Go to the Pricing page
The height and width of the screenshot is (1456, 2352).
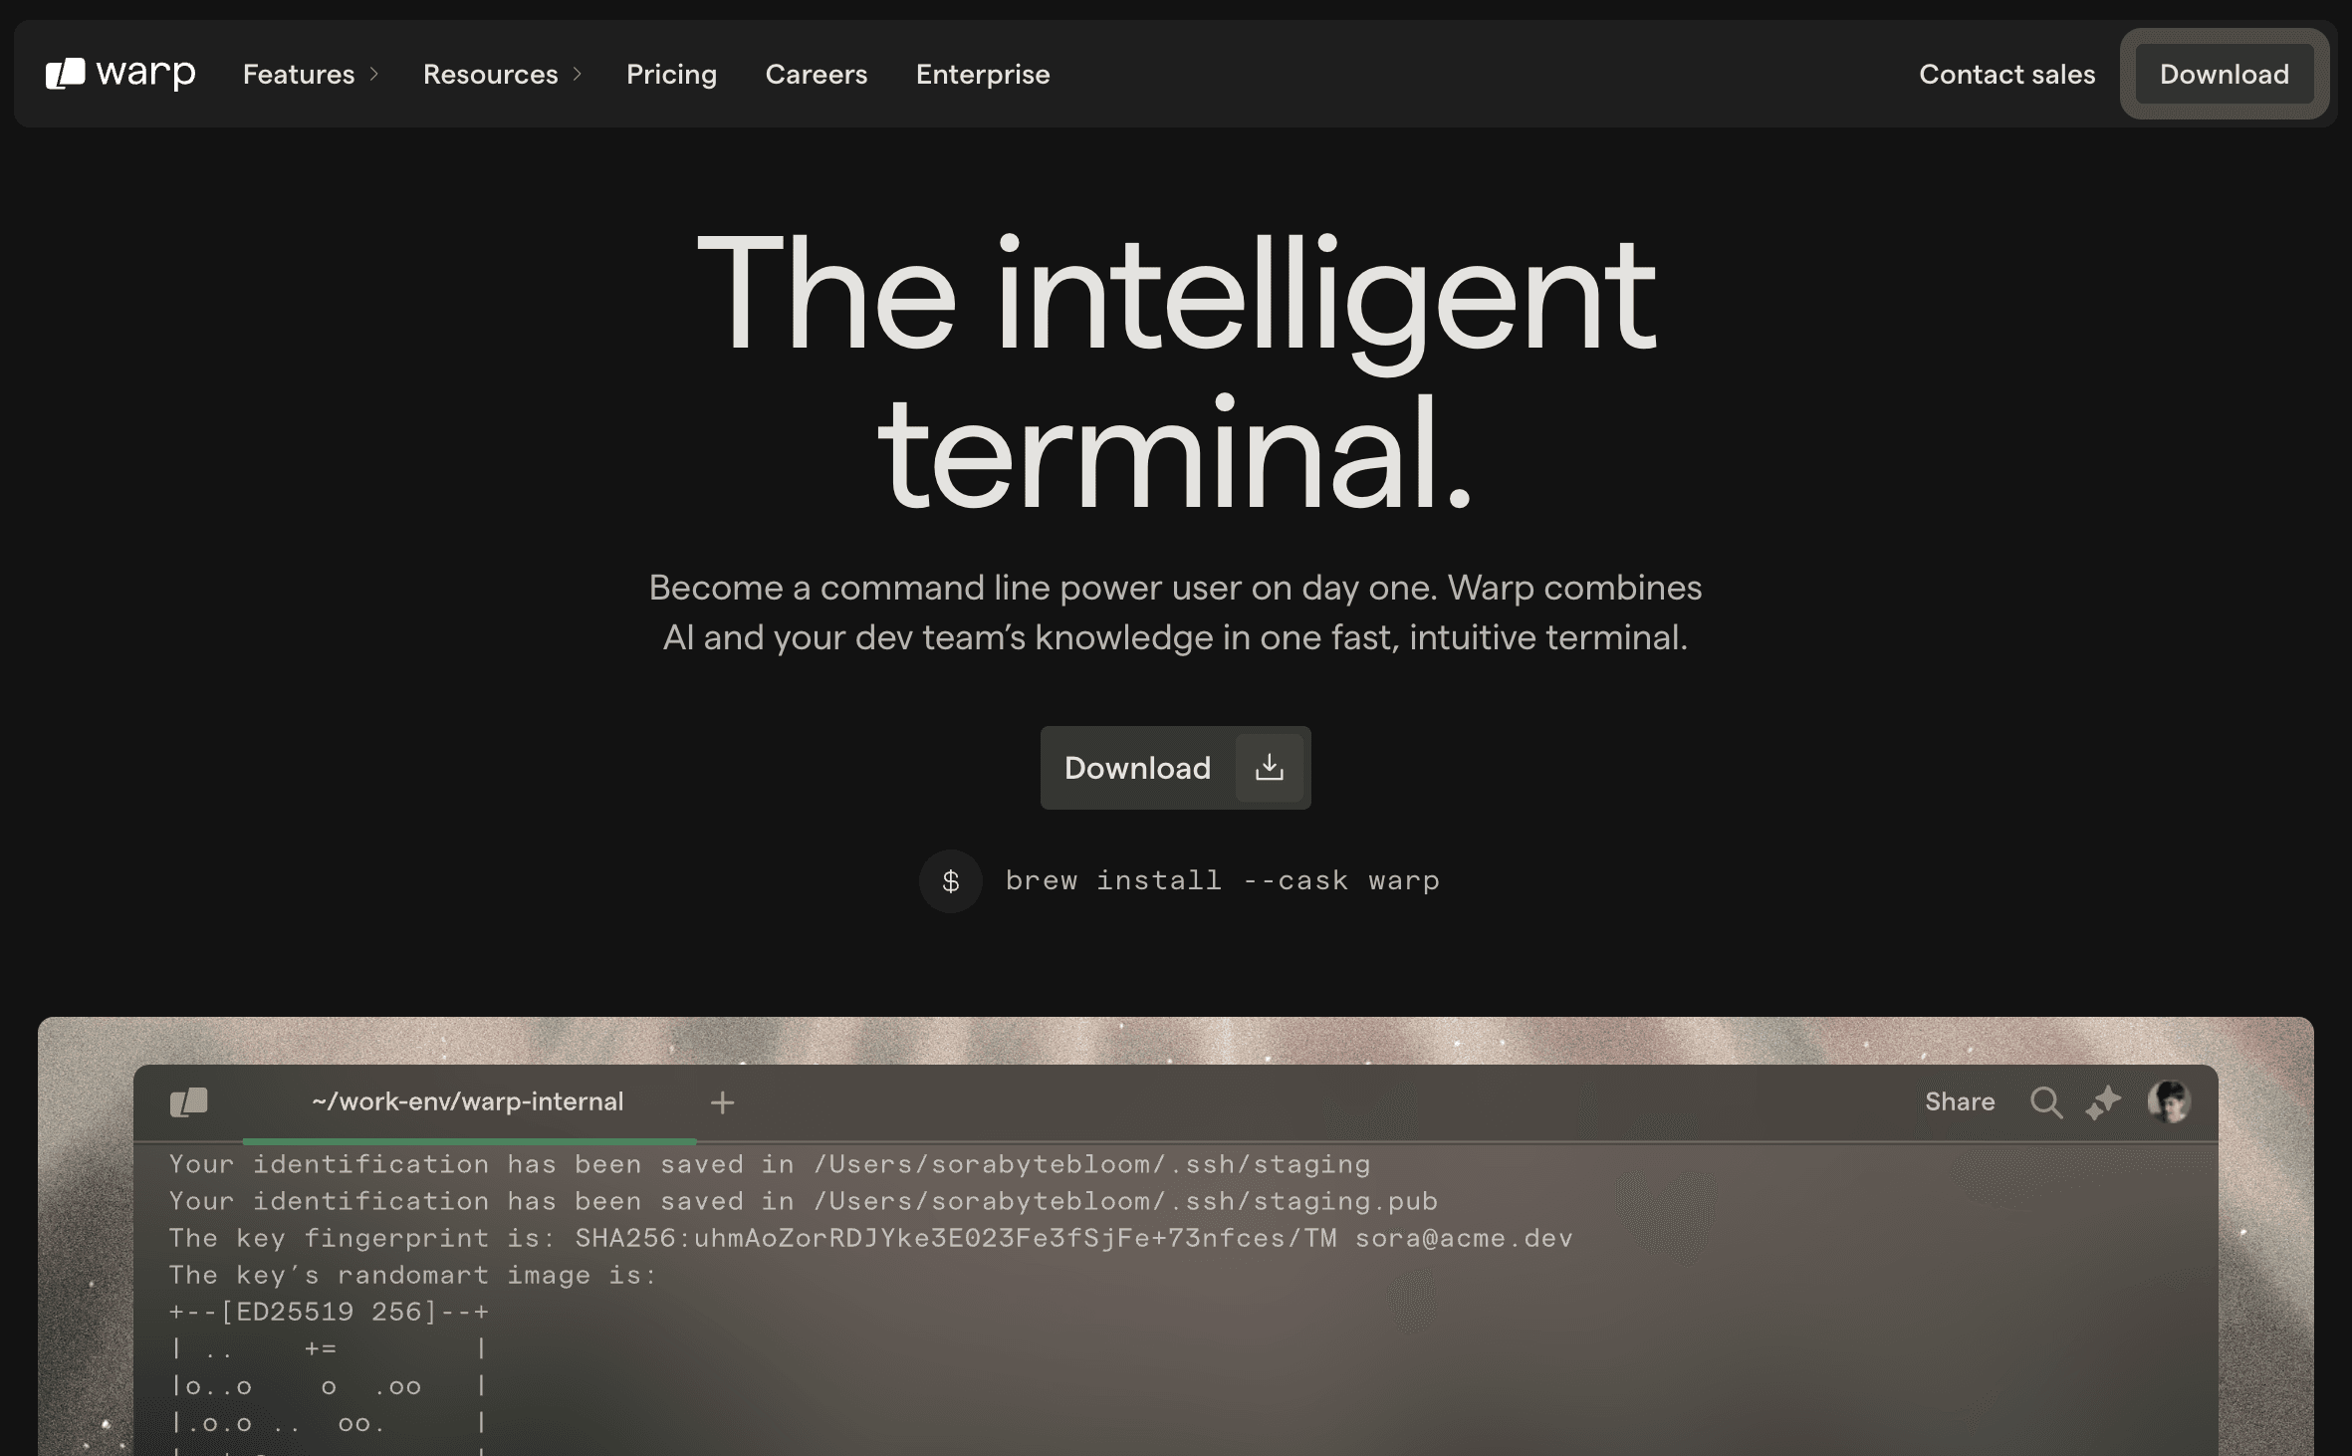(x=671, y=75)
